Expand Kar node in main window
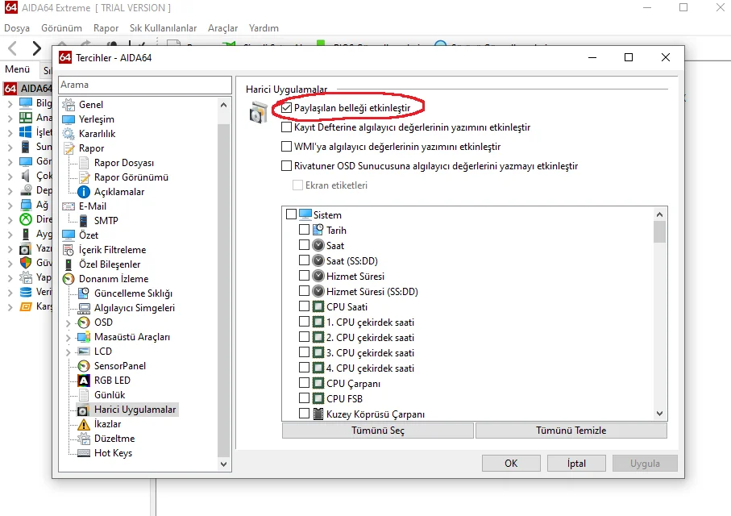The height and width of the screenshot is (516, 731). (x=10, y=307)
